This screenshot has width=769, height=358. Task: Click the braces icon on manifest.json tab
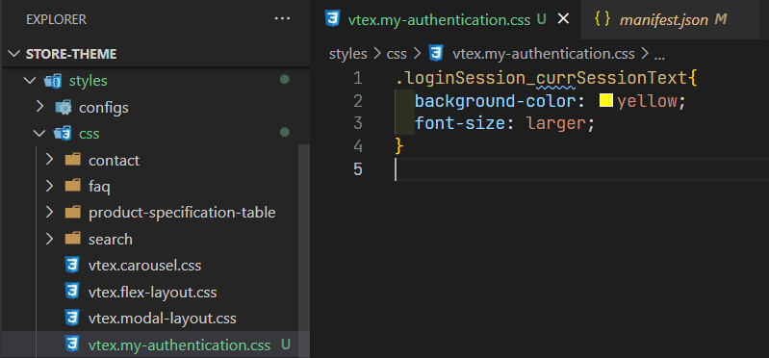pyautogui.click(x=602, y=19)
